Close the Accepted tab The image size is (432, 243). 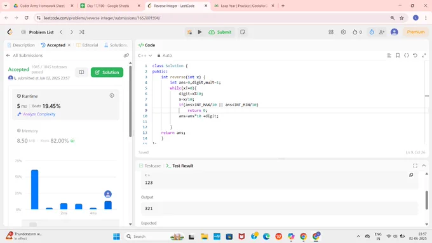point(69,45)
